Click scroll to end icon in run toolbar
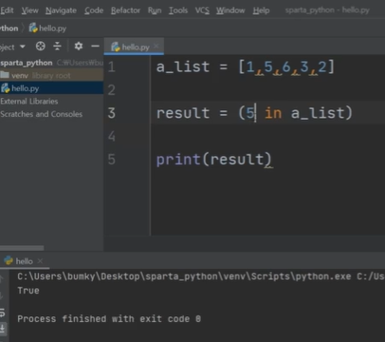 [x=2, y=328]
